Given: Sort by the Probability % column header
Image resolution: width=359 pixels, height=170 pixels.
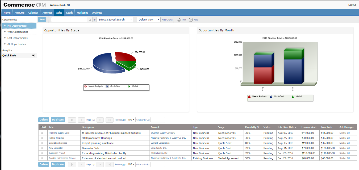Looking at the screenshot, I should (x=252, y=127).
